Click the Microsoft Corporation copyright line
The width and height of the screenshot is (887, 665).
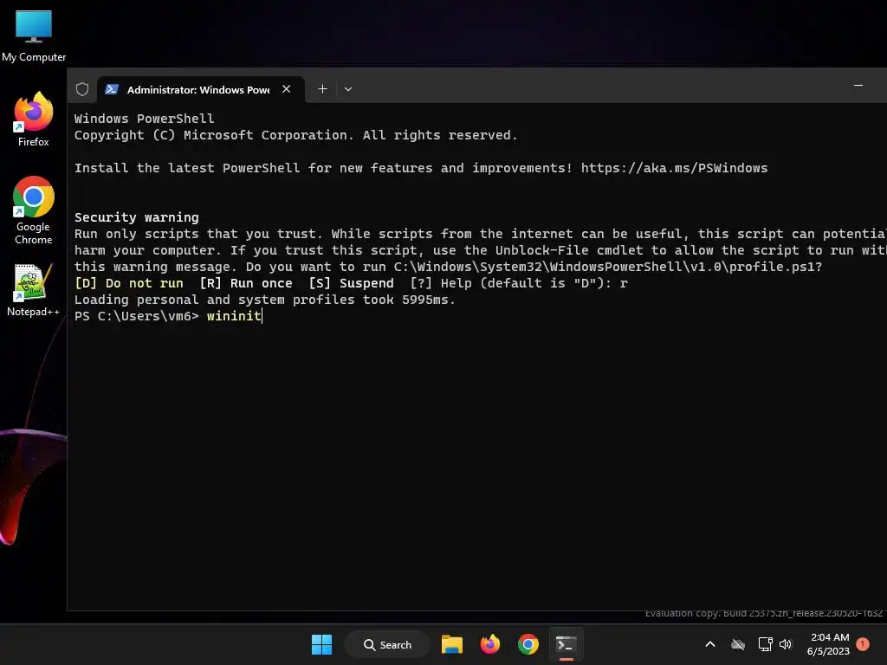click(296, 135)
